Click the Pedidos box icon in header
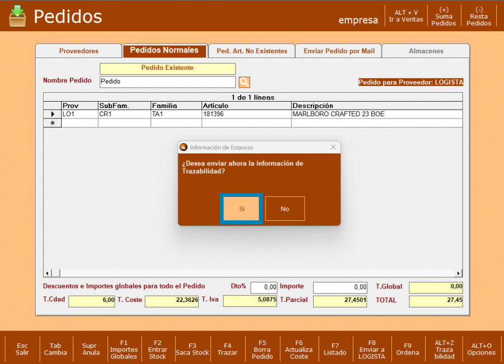The image size is (504, 364). (x=17, y=16)
